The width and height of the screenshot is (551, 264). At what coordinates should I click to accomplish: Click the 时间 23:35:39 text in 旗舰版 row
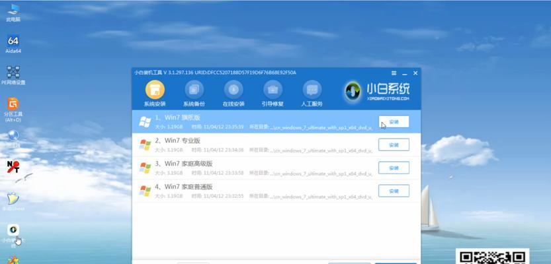click(217, 127)
